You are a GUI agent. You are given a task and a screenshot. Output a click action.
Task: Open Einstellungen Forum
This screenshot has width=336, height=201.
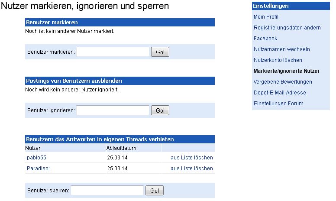click(278, 104)
